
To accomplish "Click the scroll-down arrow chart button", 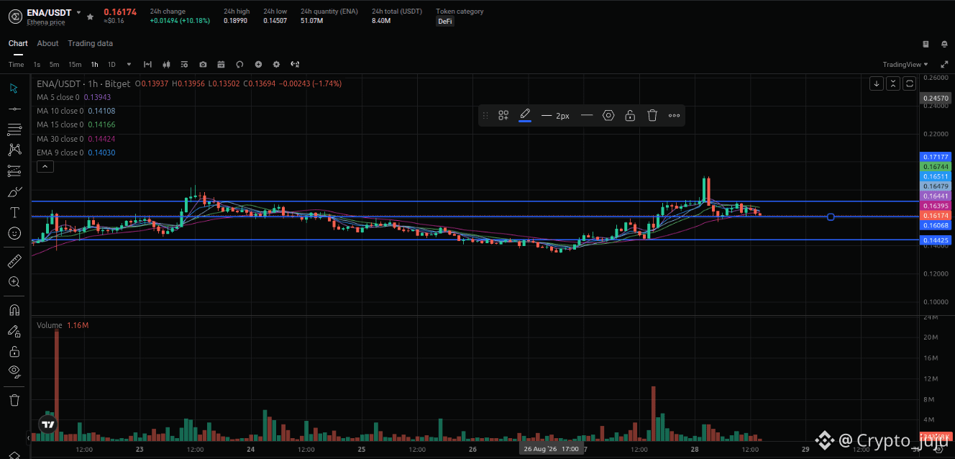I will pyautogui.click(x=876, y=83).
